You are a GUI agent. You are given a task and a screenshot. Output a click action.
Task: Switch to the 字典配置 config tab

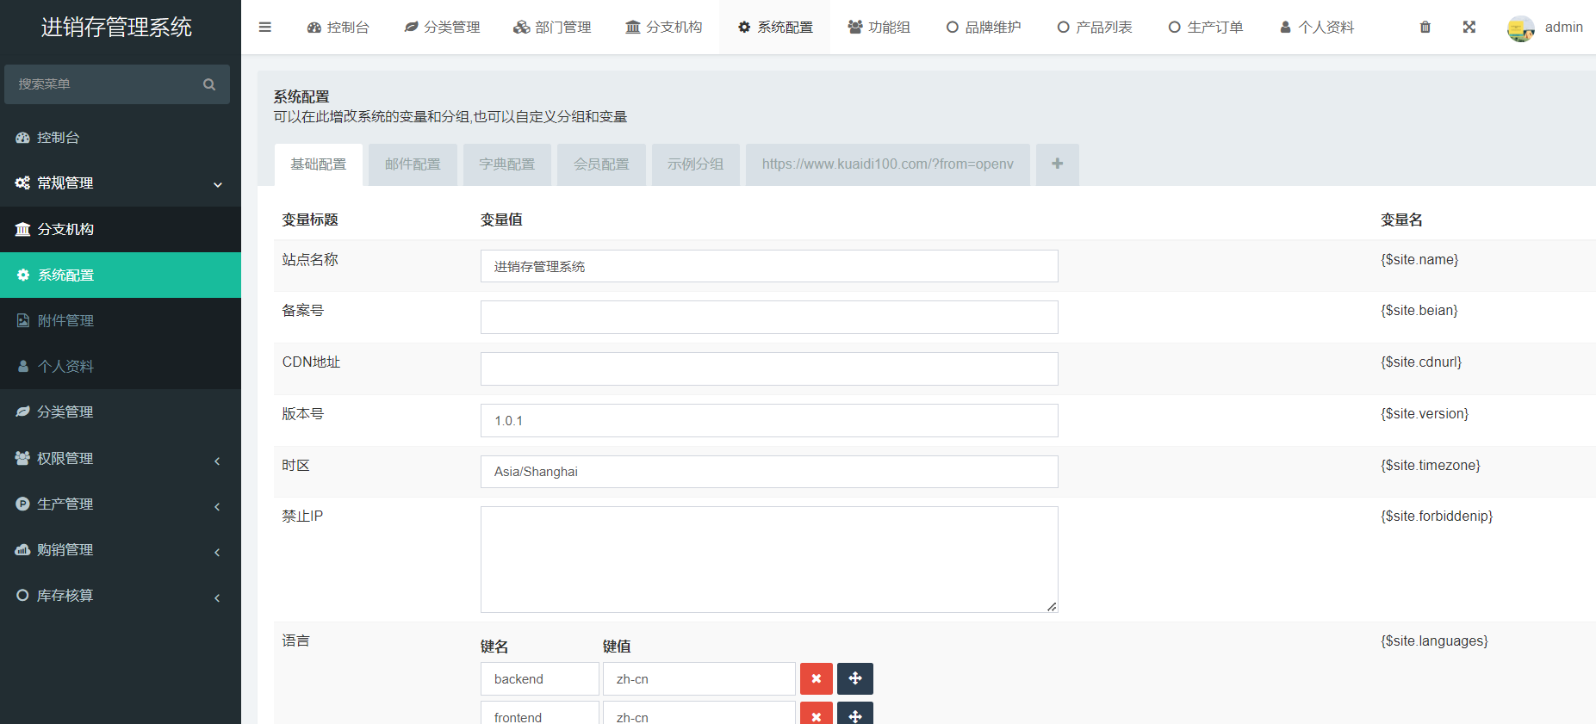coord(507,164)
